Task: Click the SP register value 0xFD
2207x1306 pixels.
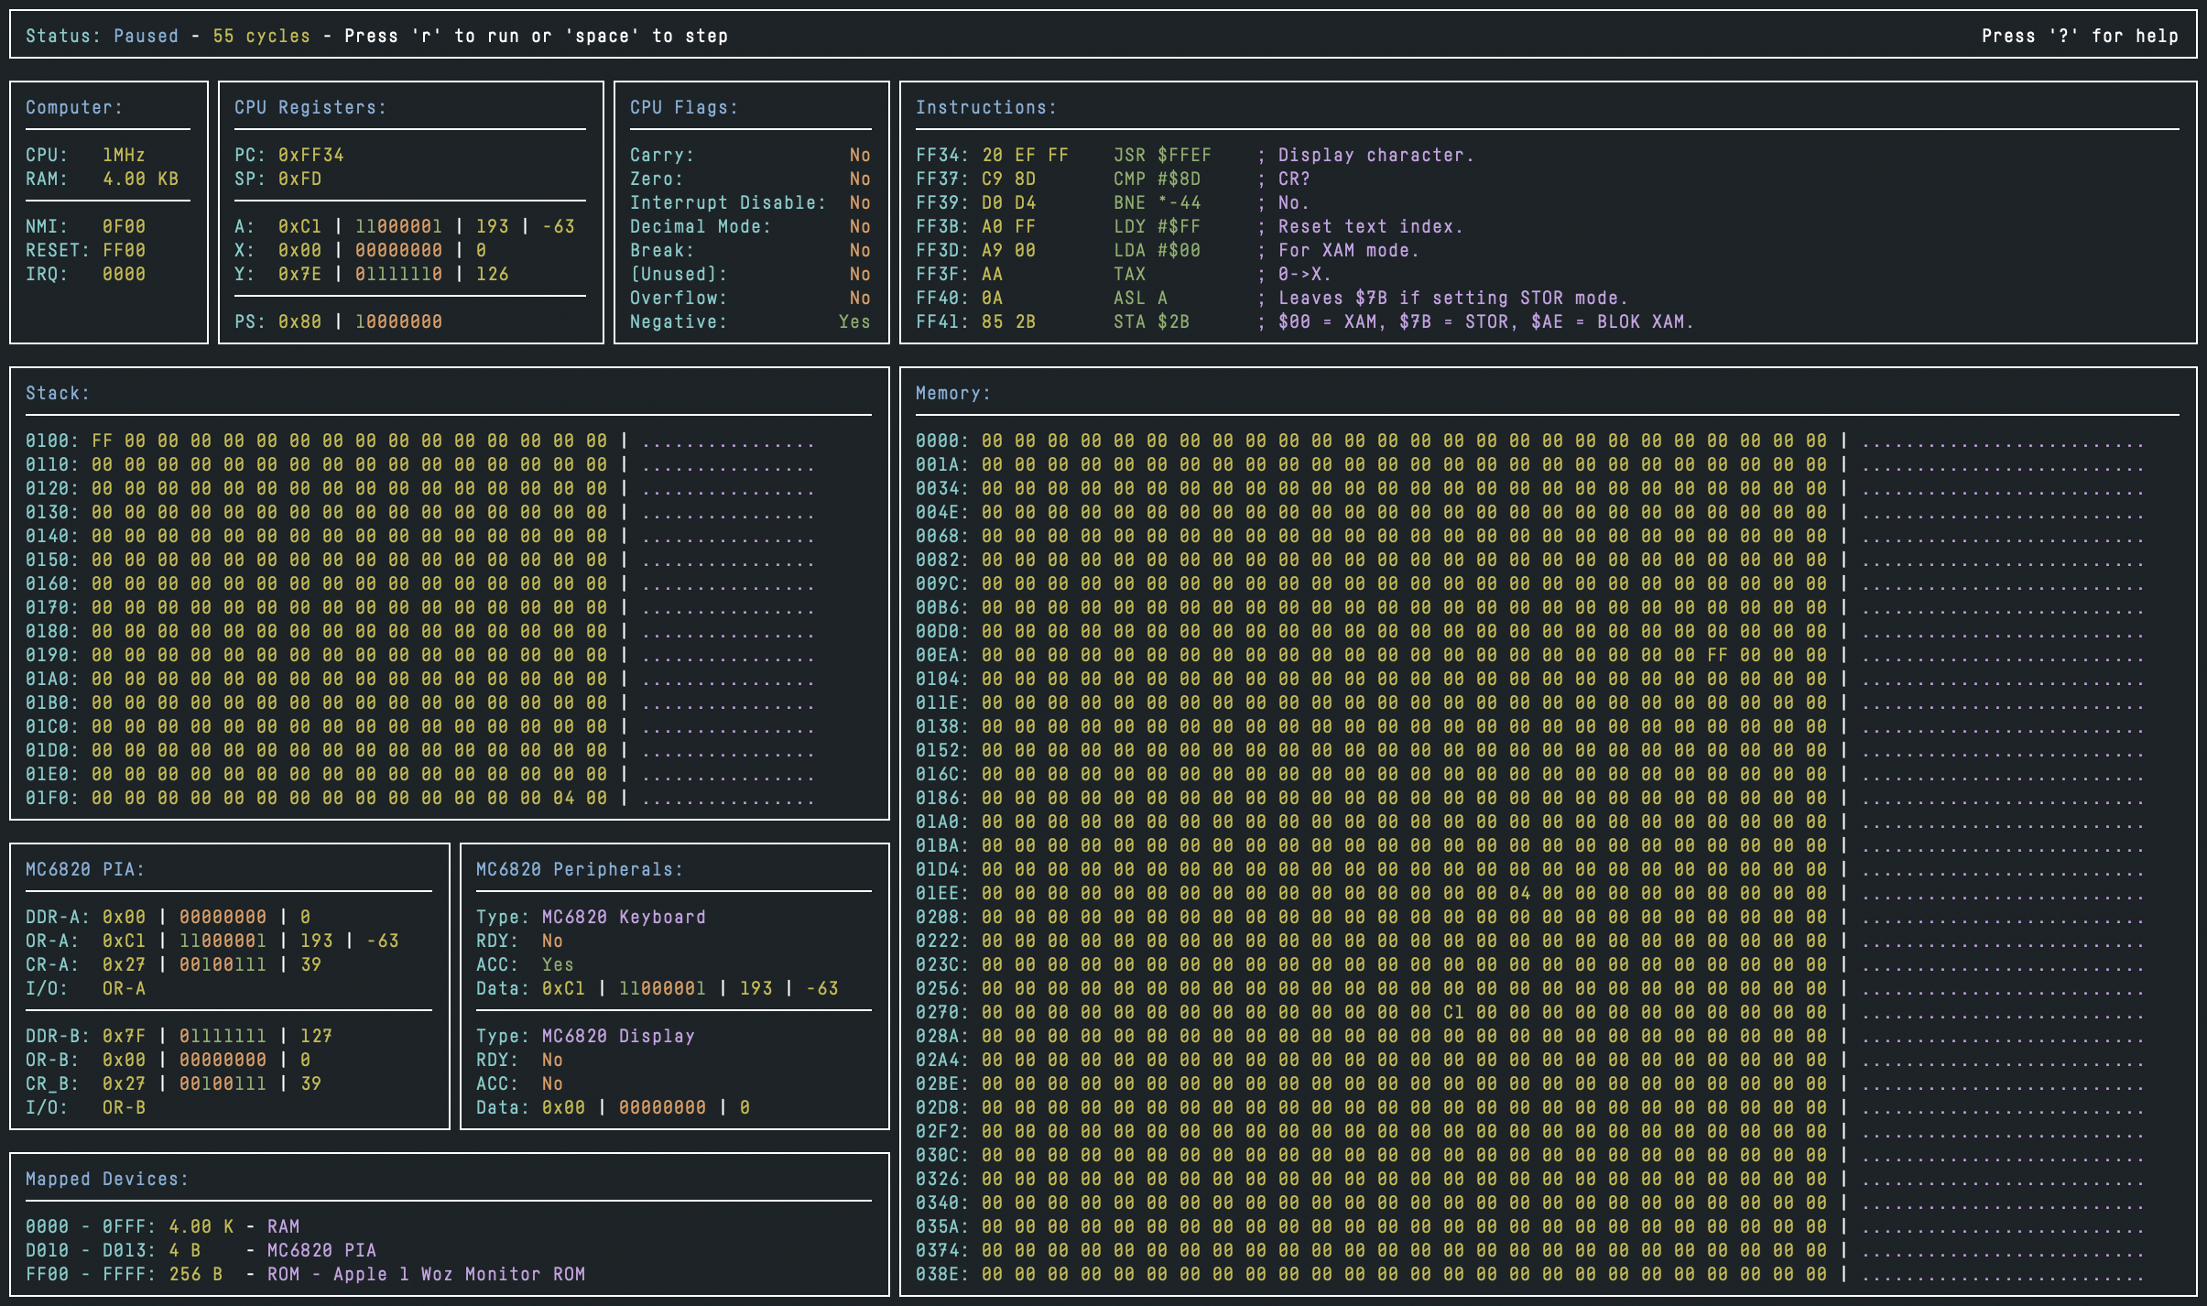Action: 299,179
